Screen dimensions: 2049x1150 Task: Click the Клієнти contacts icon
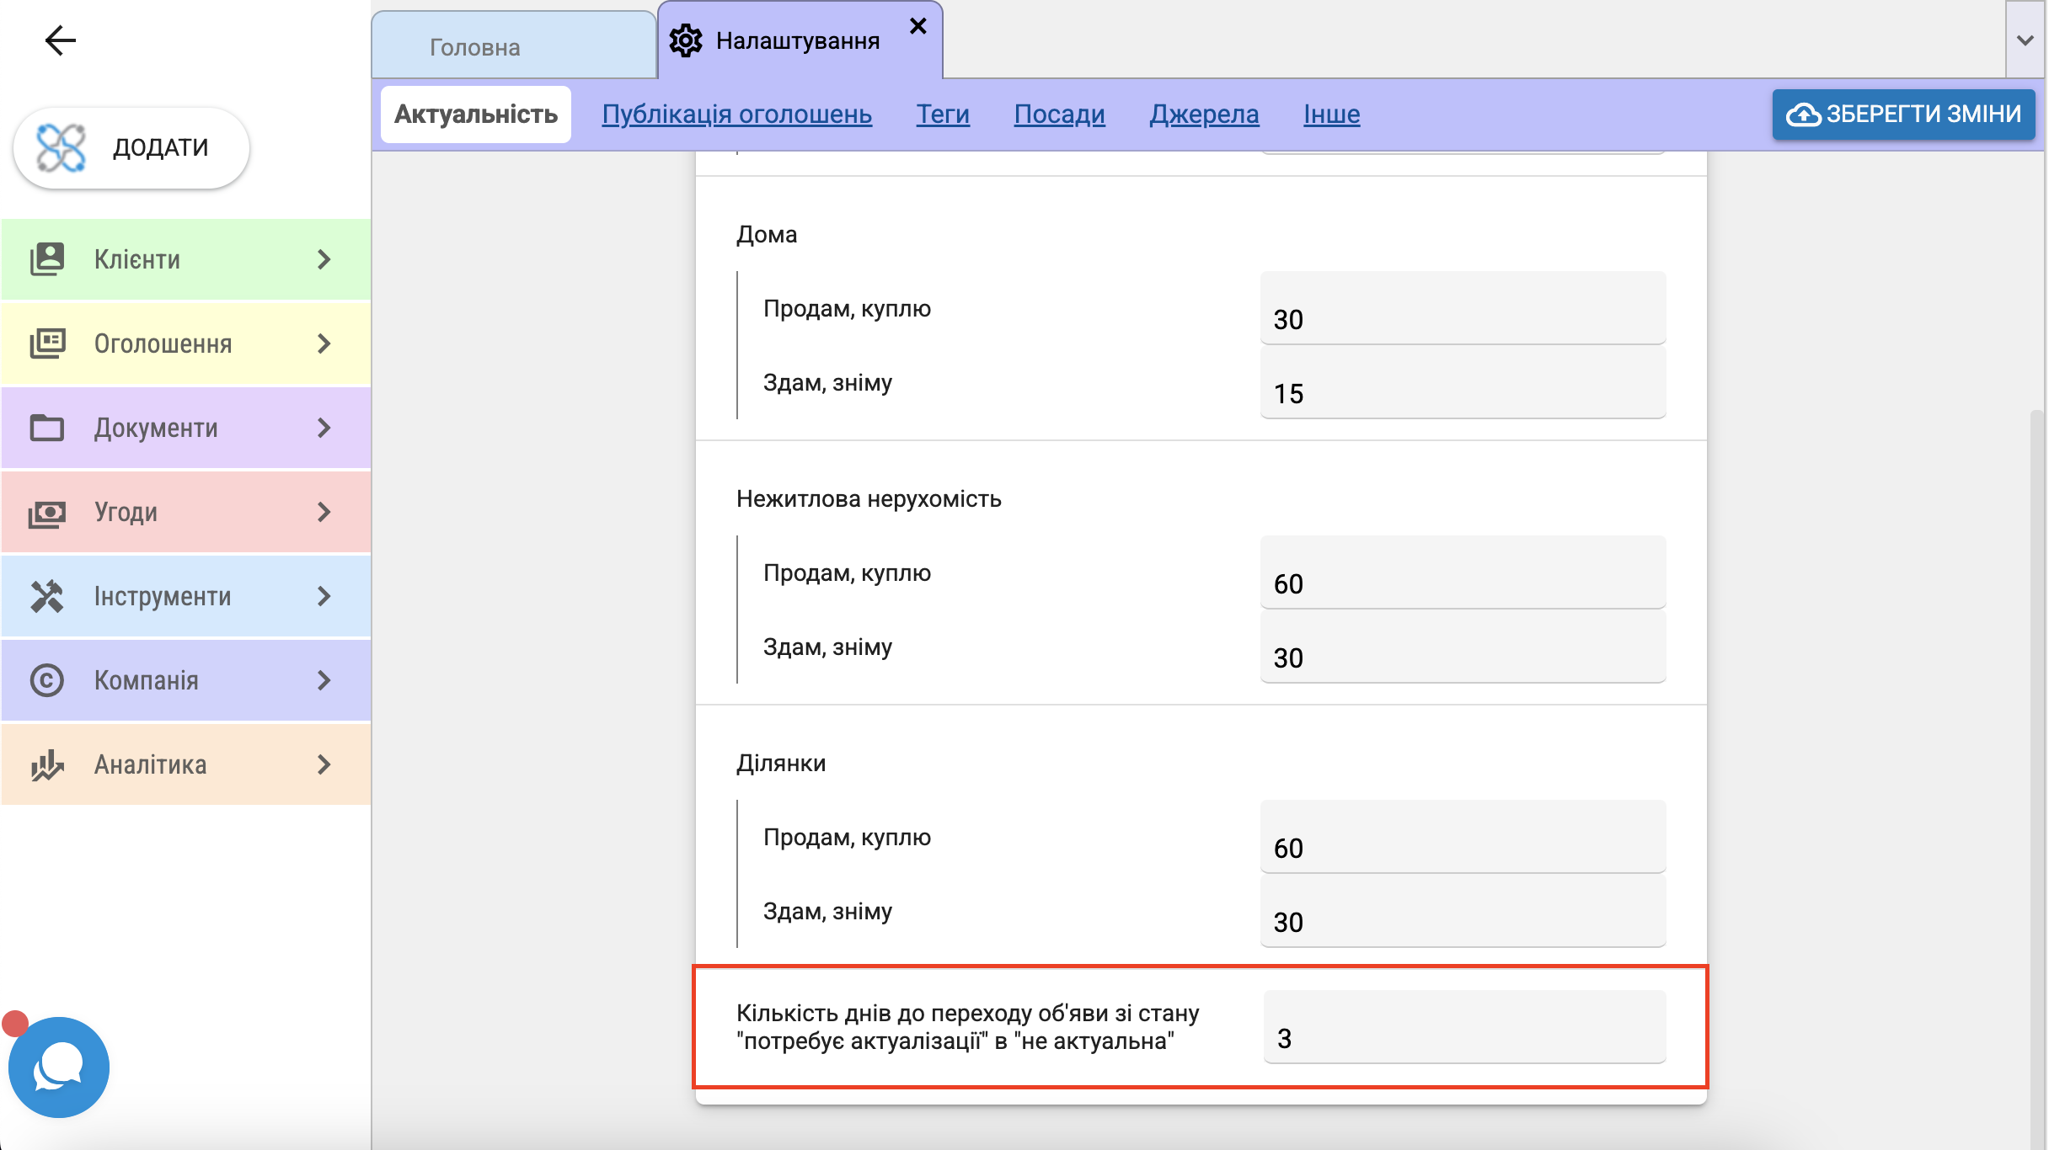pyautogui.click(x=47, y=259)
